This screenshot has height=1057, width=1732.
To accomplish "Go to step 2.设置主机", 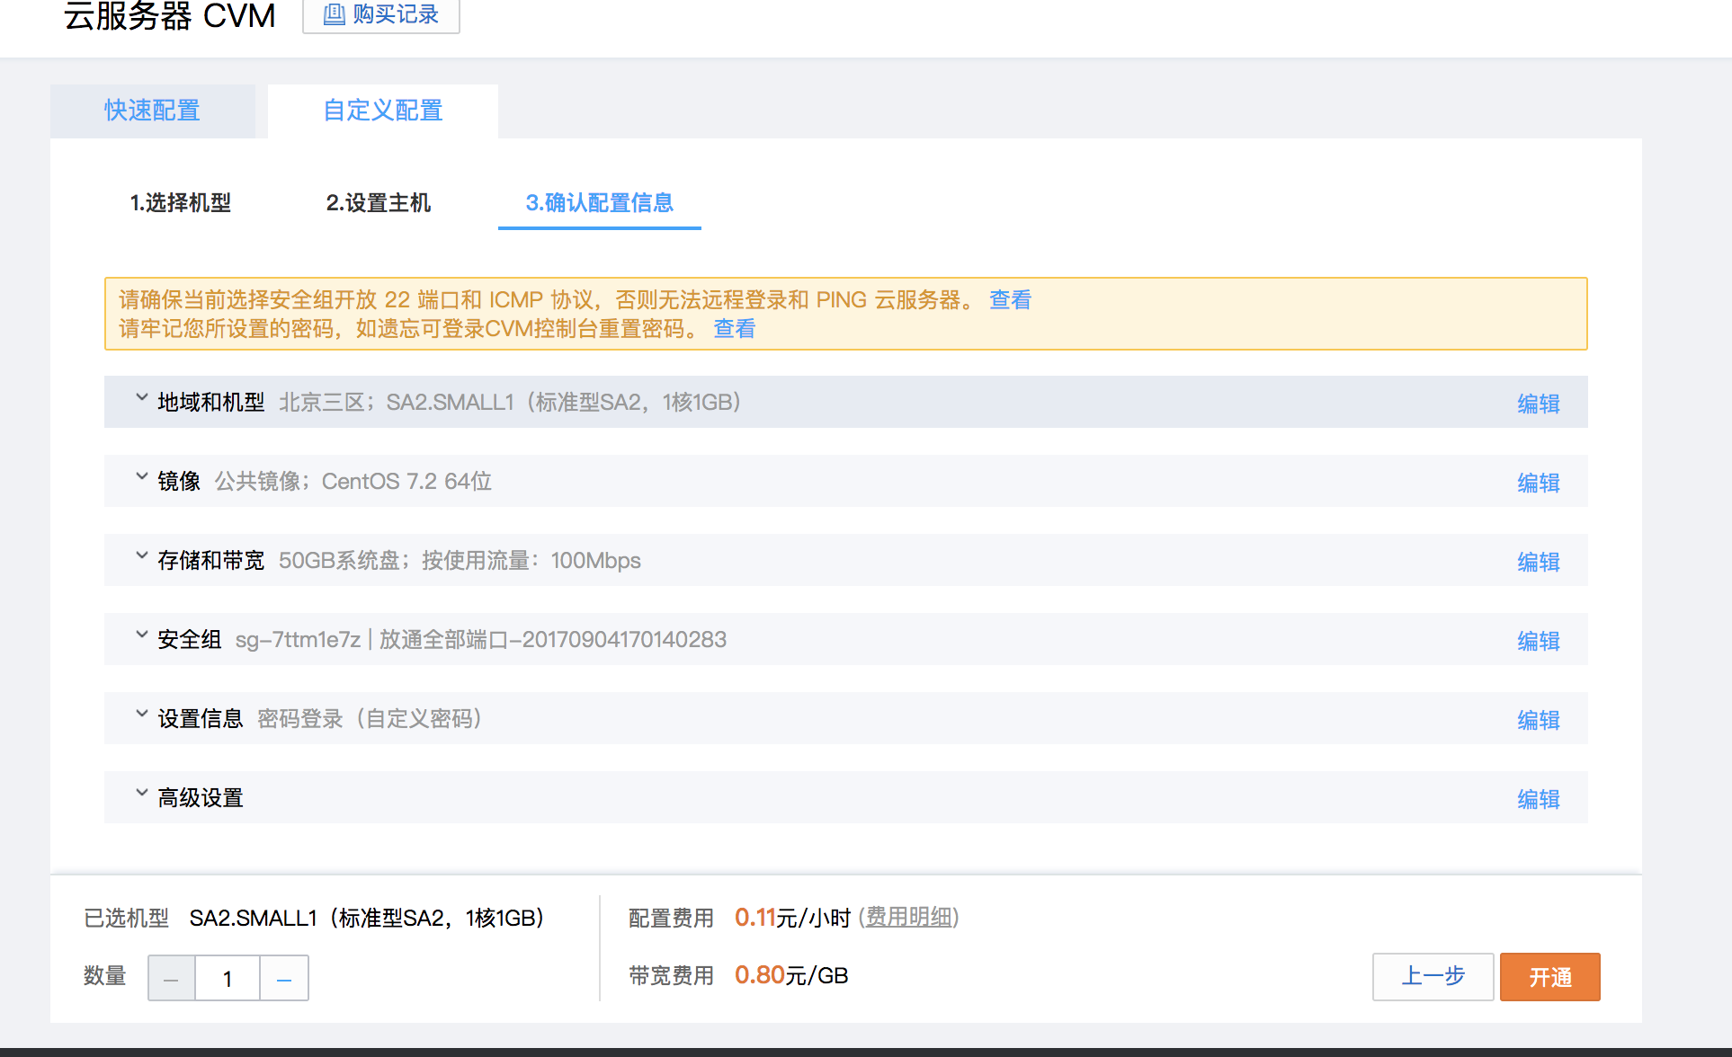I will (378, 203).
